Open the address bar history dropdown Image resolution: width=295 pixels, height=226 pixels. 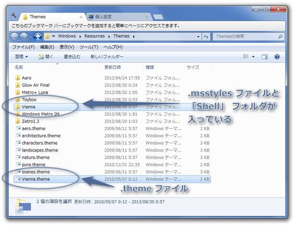coord(198,37)
